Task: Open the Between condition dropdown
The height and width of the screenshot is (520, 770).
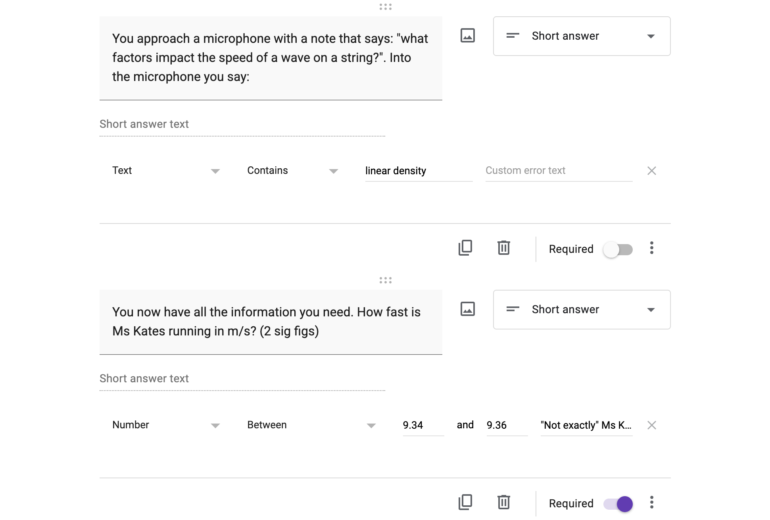Action: tap(311, 425)
